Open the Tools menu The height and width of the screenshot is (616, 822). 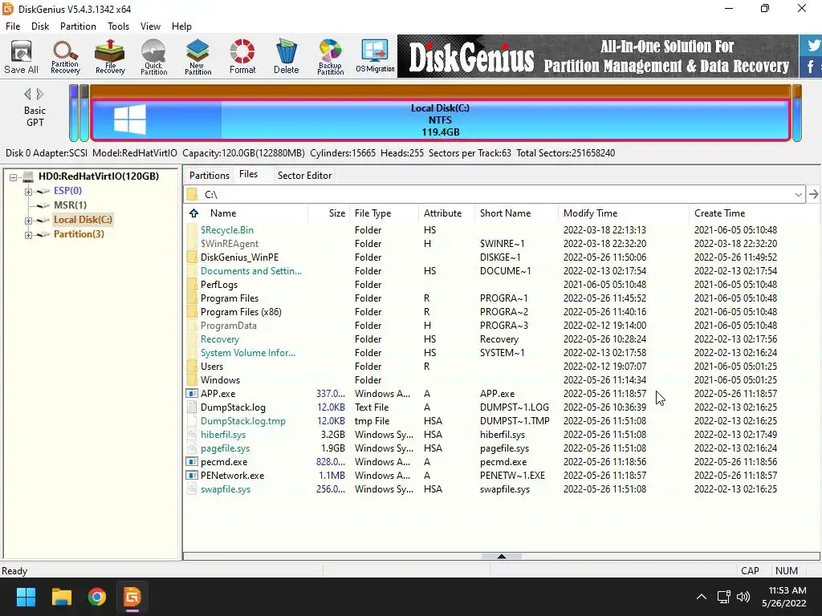click(118, 26)
